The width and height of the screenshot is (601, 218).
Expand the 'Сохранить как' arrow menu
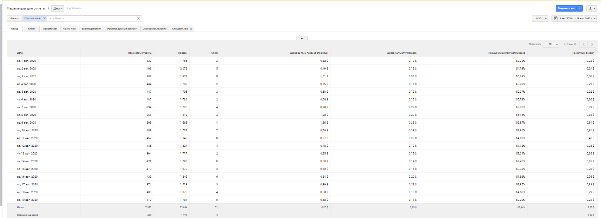pos(580,8)
